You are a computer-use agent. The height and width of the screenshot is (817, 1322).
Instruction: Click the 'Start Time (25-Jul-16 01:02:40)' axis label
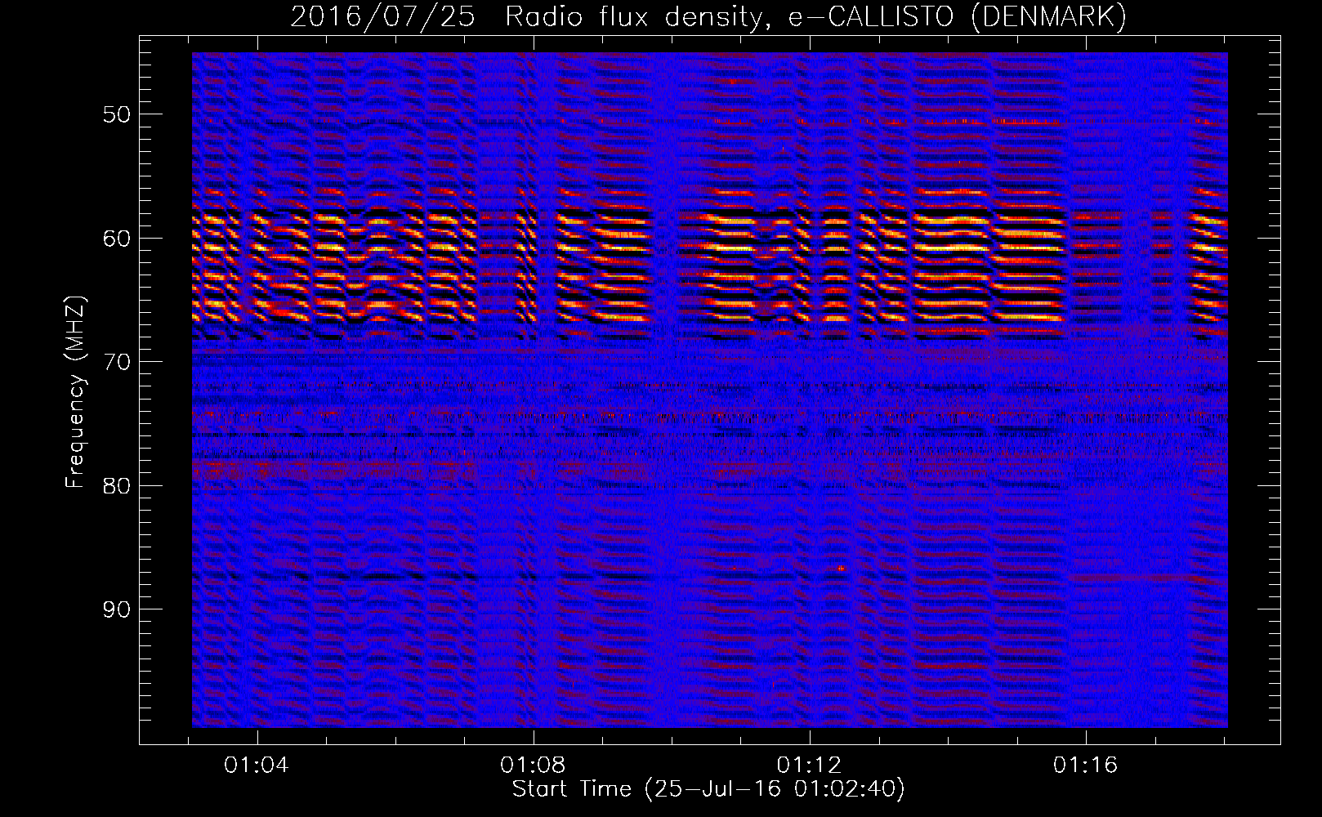pos(708,789)
